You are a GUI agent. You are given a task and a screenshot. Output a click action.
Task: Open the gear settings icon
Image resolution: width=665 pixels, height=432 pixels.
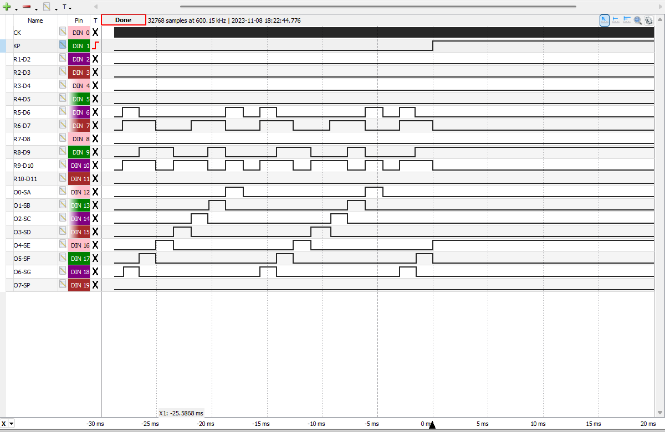pos(648,20)
